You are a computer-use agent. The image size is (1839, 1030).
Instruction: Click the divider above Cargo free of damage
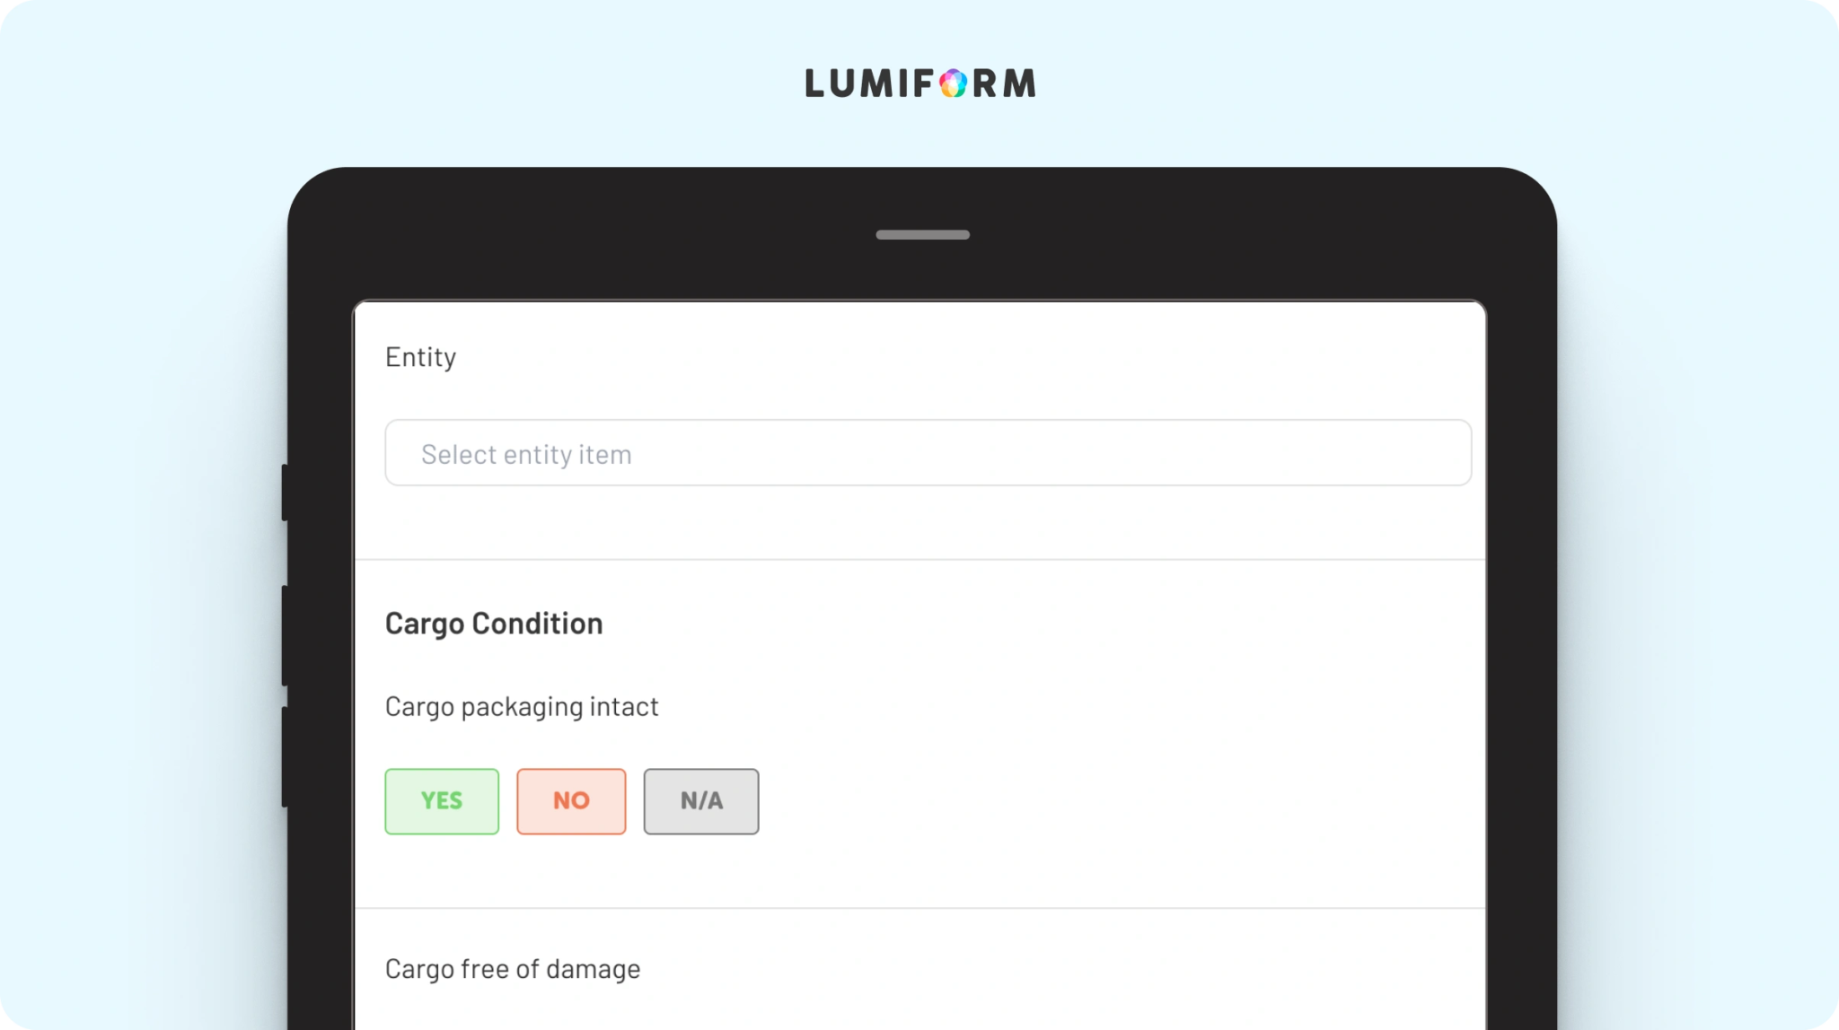tap(920, 908)
